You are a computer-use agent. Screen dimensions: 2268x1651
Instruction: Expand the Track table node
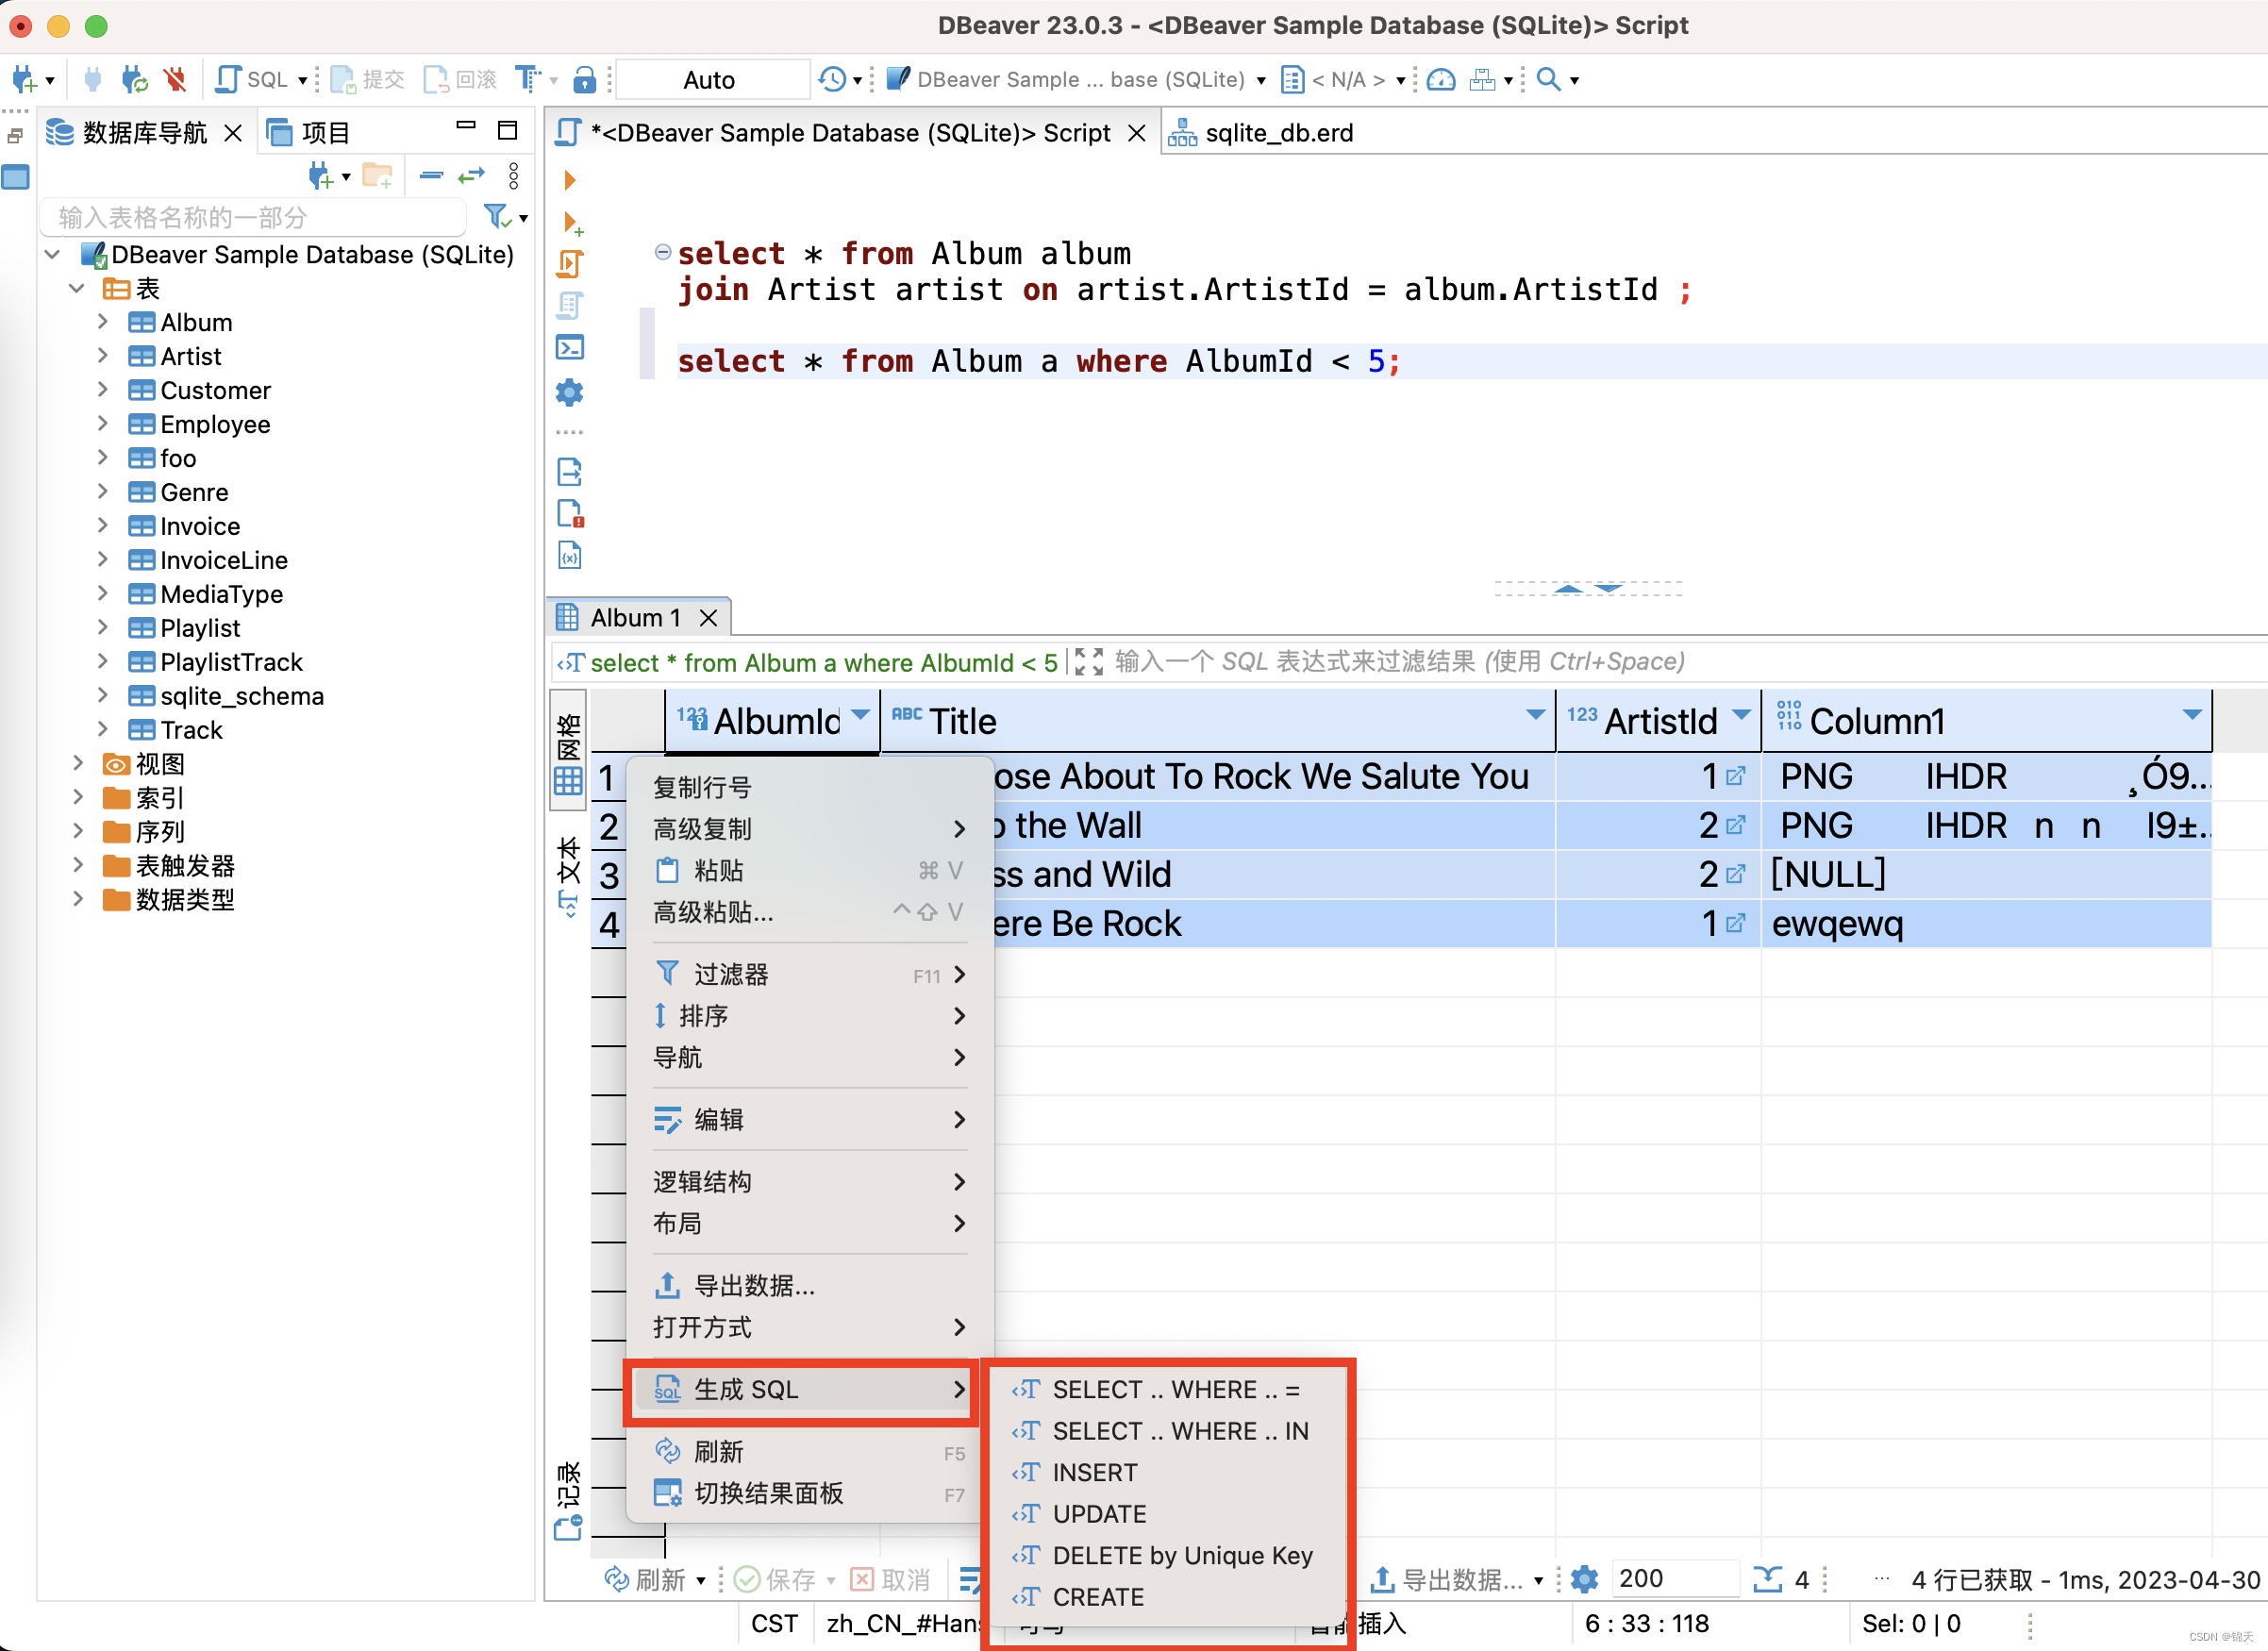[x=103, y=730]
